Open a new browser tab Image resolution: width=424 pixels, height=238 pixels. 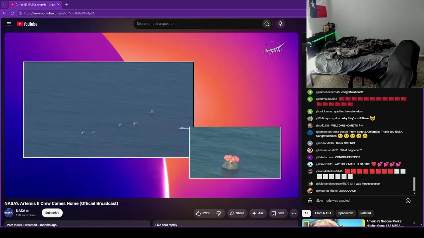coord(66,5)
